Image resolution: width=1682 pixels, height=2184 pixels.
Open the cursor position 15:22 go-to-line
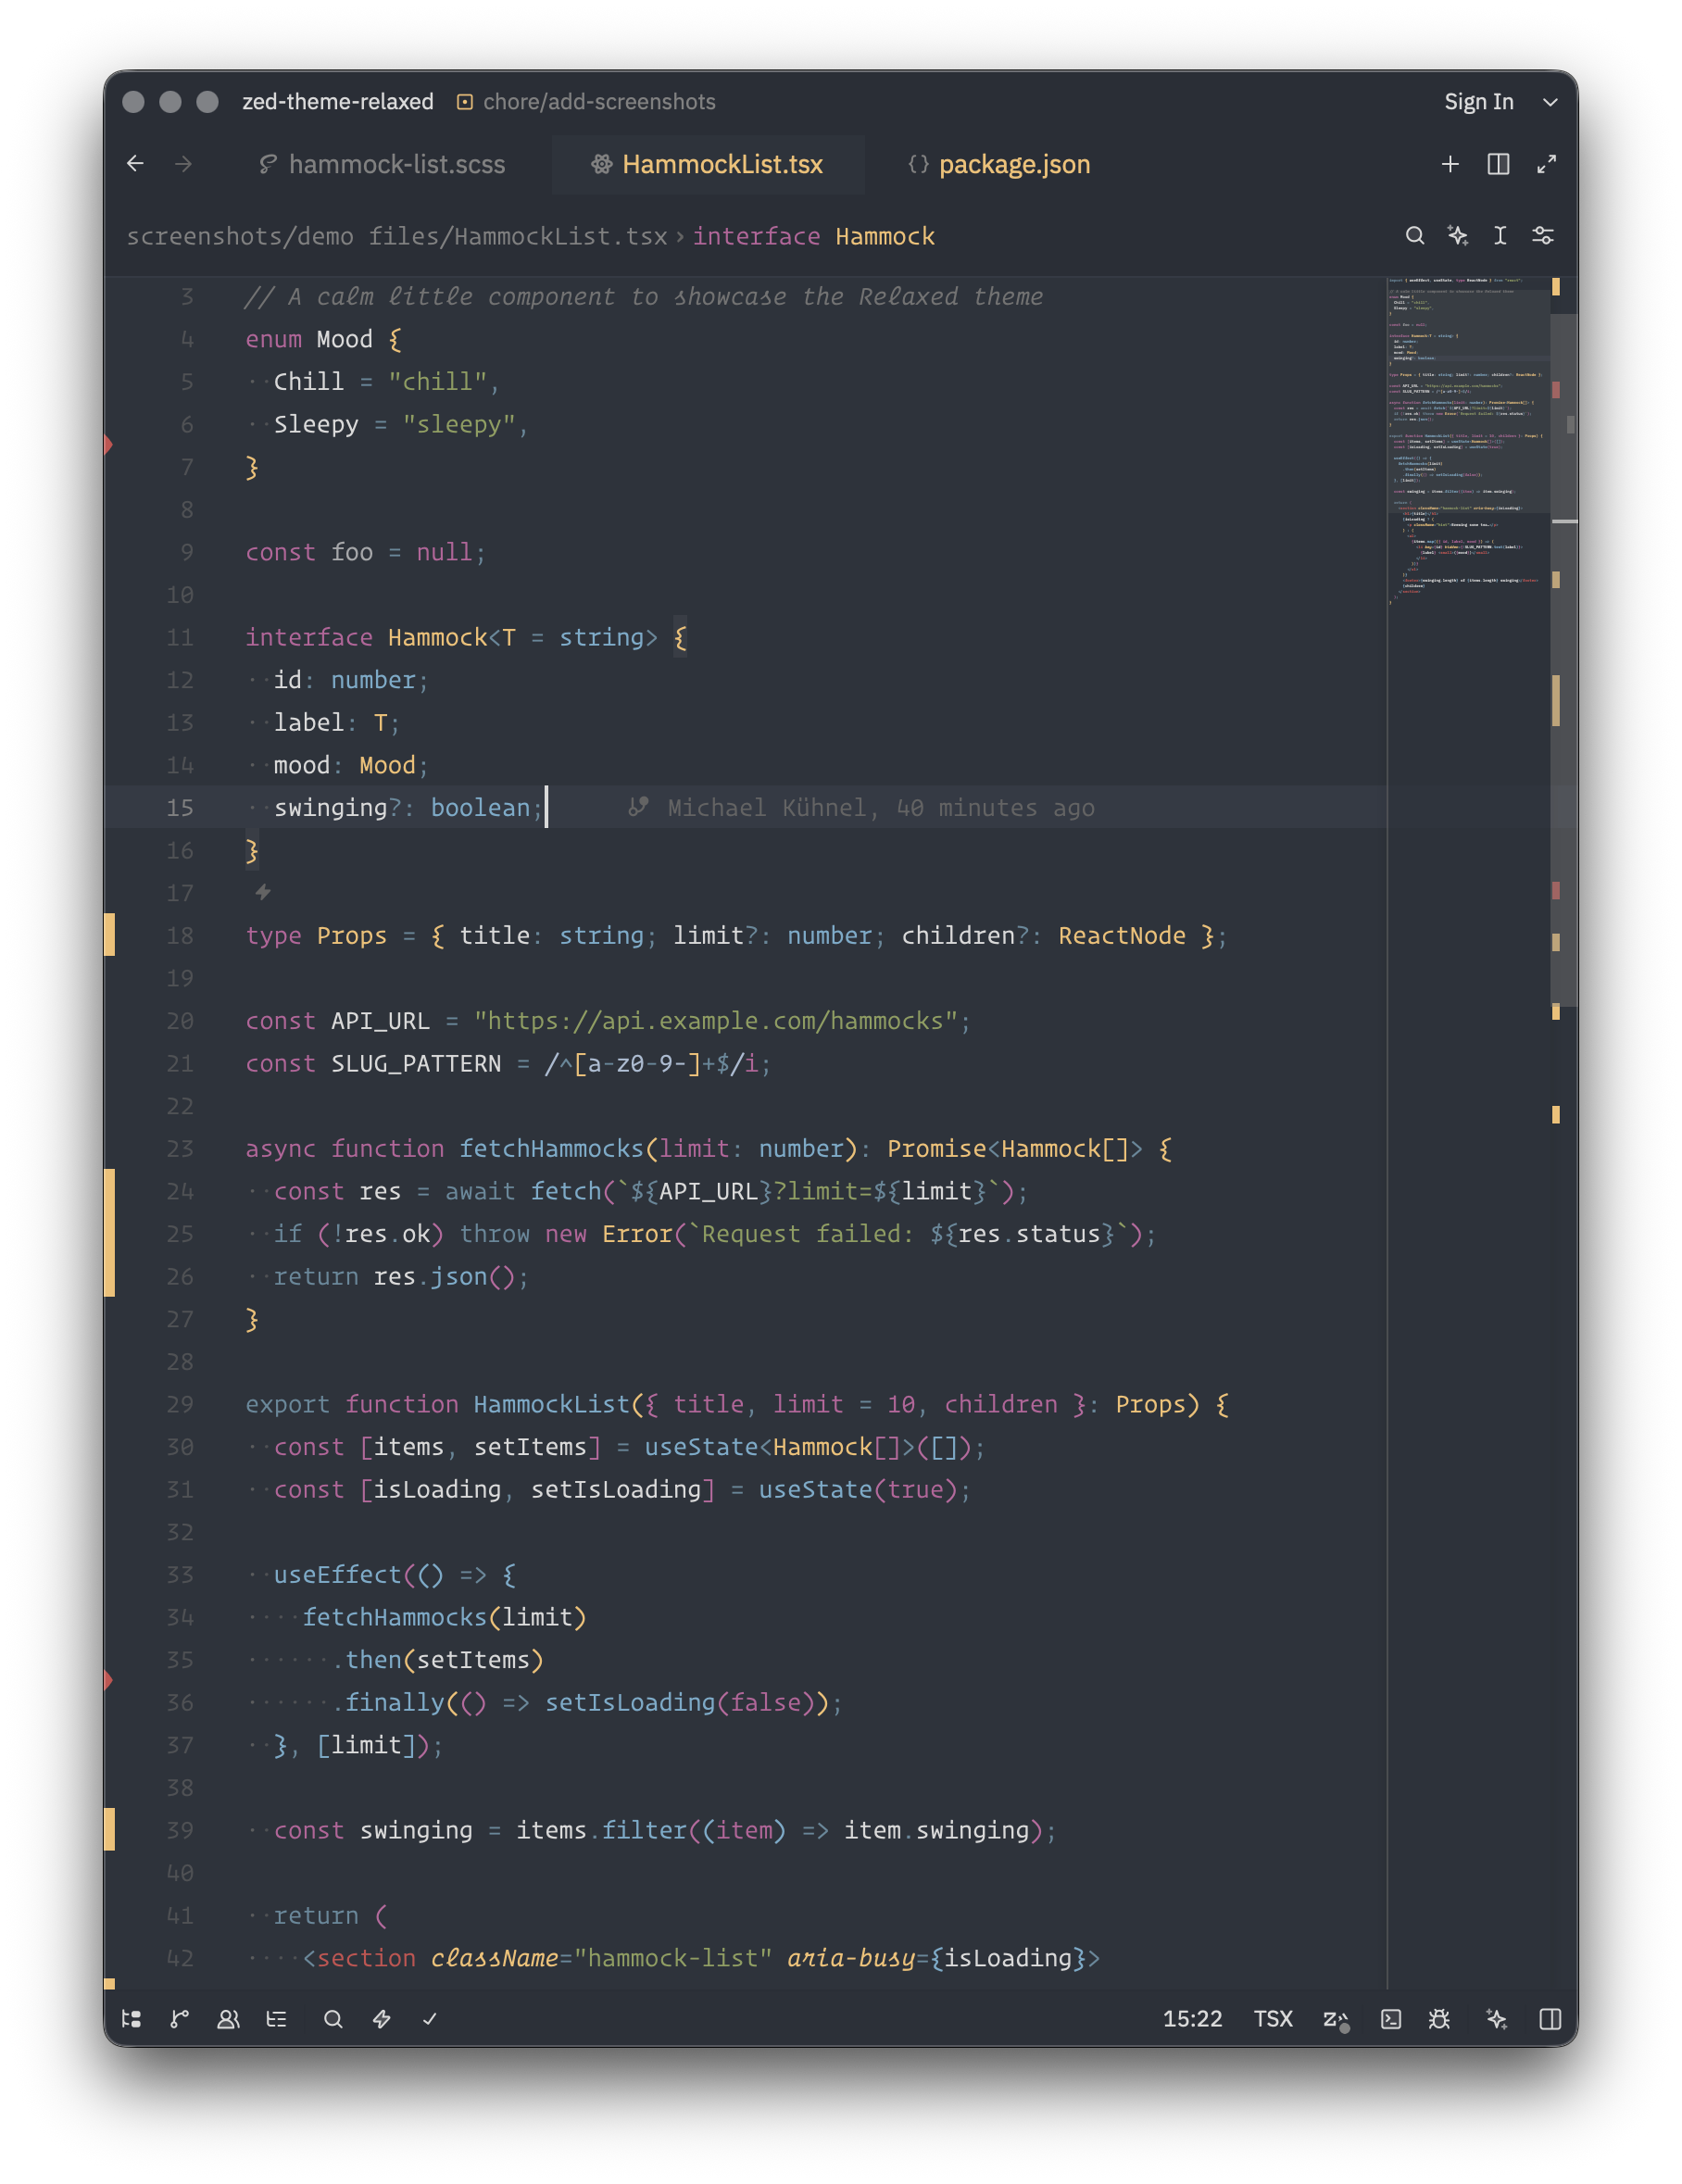1192,2018
